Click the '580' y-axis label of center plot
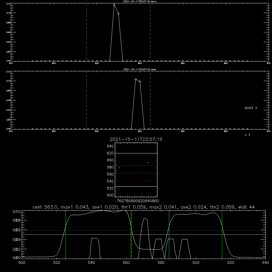The image size is (272, 272). [x=110, y=167]
